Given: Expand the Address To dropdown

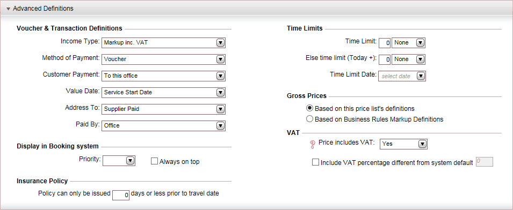Looking at the screenshot, I should [x=164, y=109].
